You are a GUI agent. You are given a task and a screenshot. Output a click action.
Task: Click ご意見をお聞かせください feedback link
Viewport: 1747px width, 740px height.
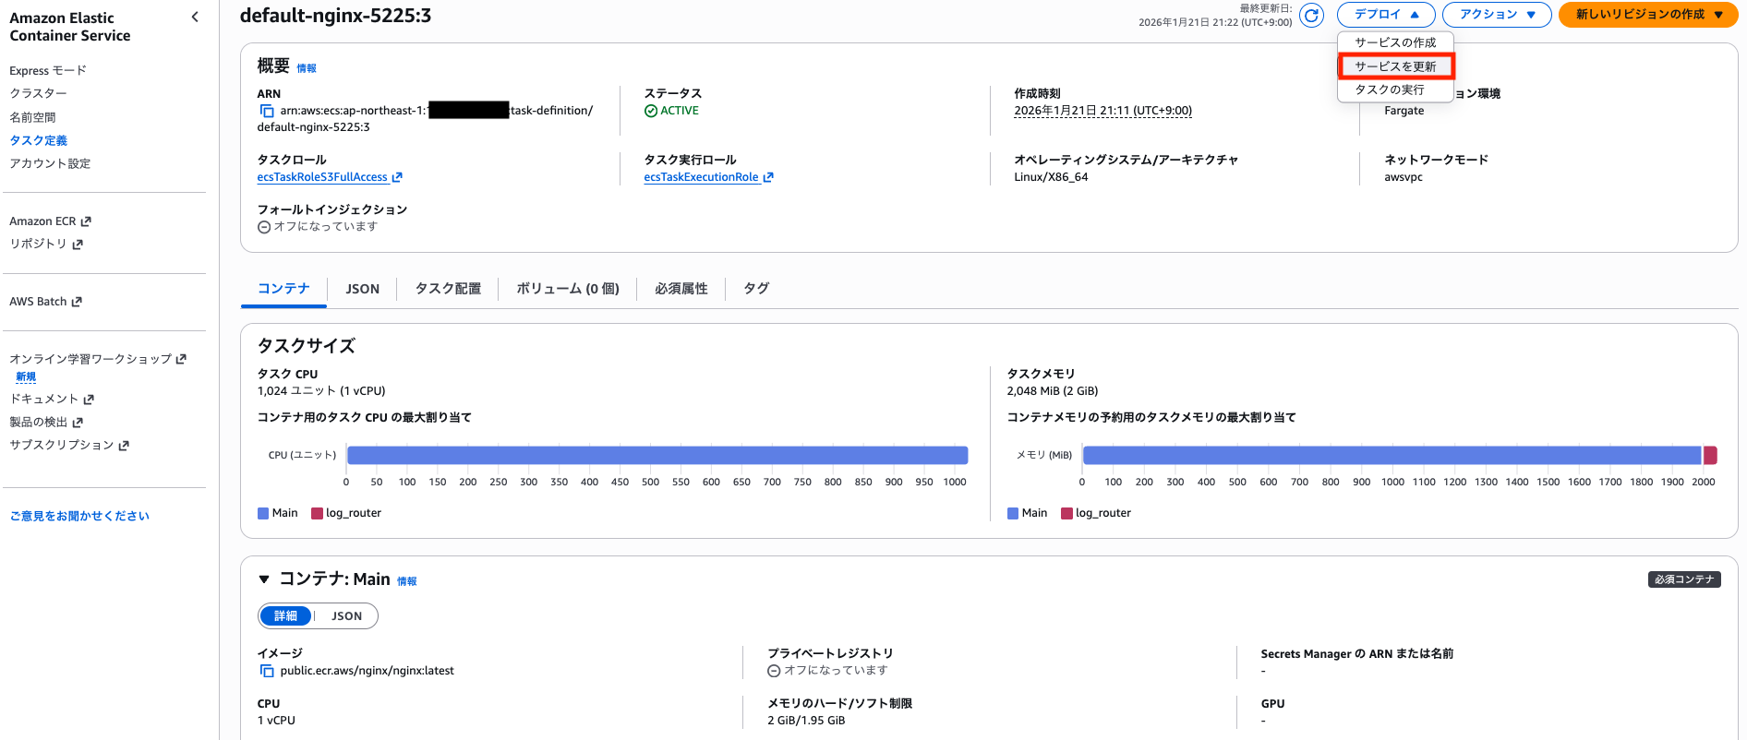pyautogui.click(x=79, y=516)
